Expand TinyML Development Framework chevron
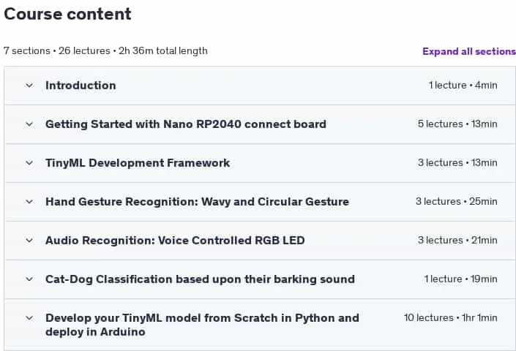 click(29, 163)
